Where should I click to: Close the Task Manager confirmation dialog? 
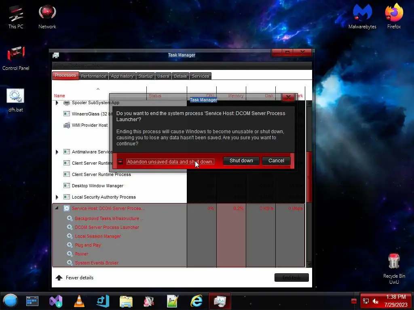[288, 97]
